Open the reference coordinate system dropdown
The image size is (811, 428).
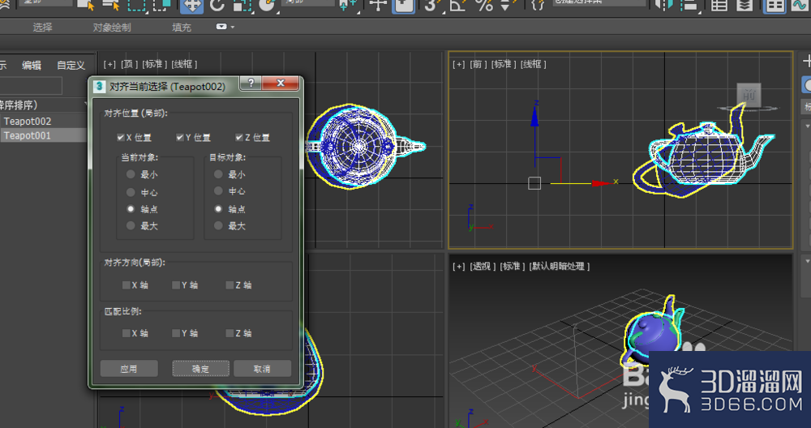(x=309, y=2)
